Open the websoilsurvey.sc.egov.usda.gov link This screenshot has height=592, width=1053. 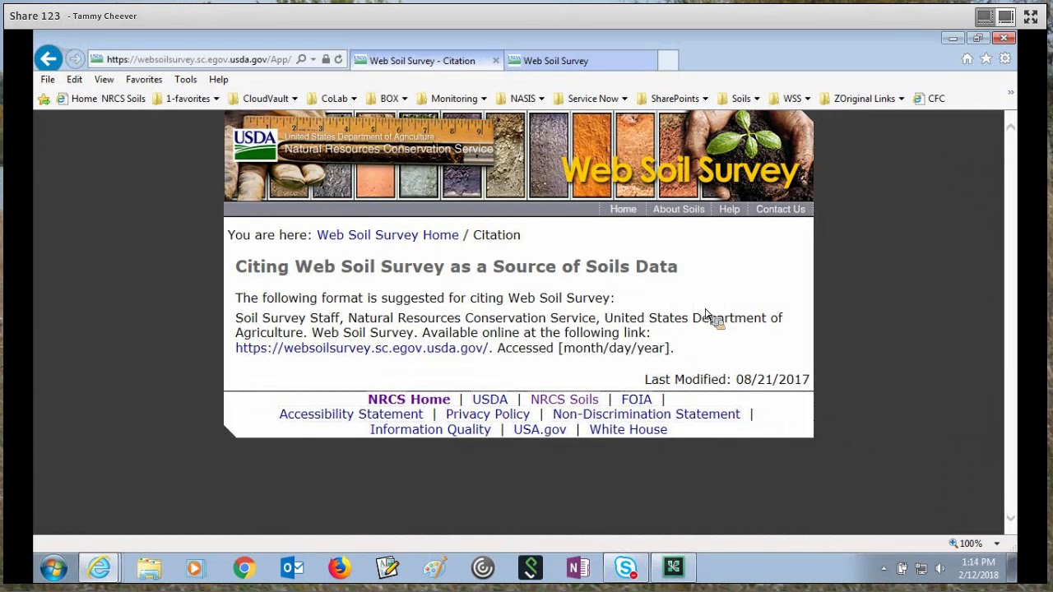362,348
